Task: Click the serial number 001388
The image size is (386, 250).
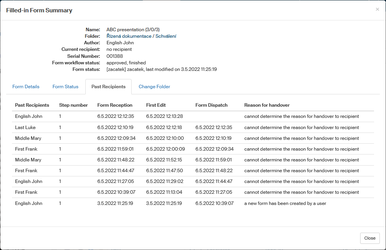Action: click(x=115, y=56)
